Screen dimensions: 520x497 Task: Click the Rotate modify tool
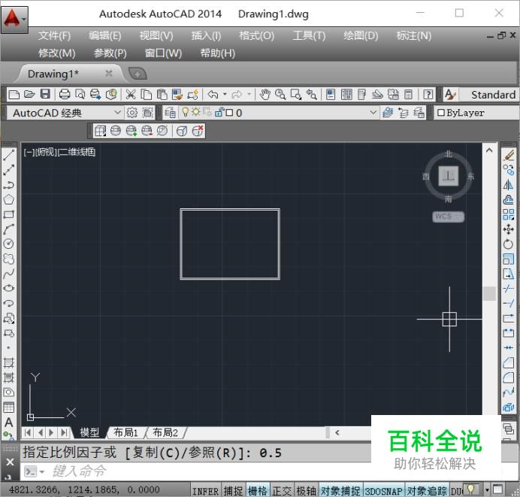coord(509,244)
